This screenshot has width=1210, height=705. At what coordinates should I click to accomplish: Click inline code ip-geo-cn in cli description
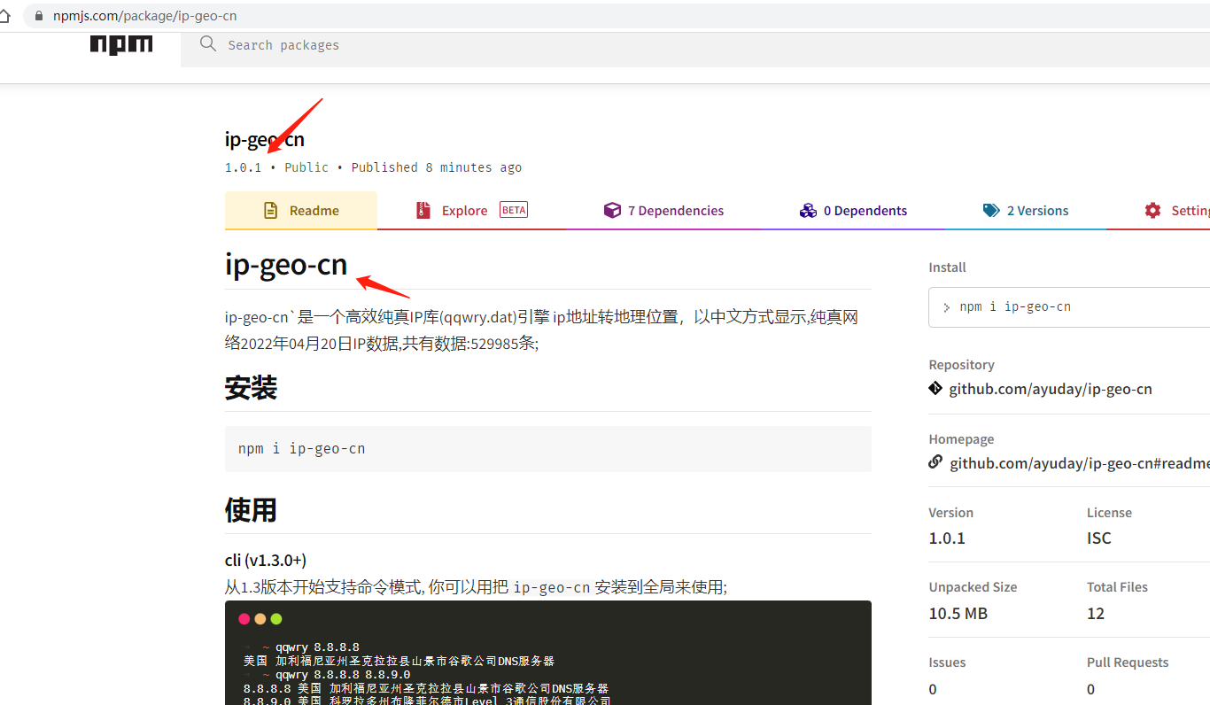552,587
